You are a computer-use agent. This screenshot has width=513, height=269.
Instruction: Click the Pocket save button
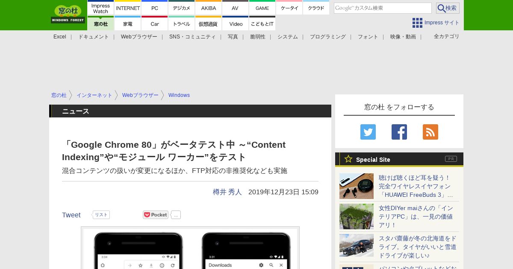[156, 215]
